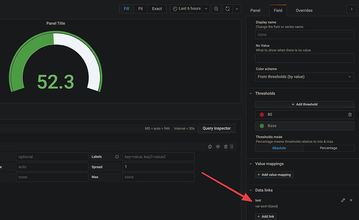Click the Spread input field
359x220 pixels.
click(x=158, y=167)
